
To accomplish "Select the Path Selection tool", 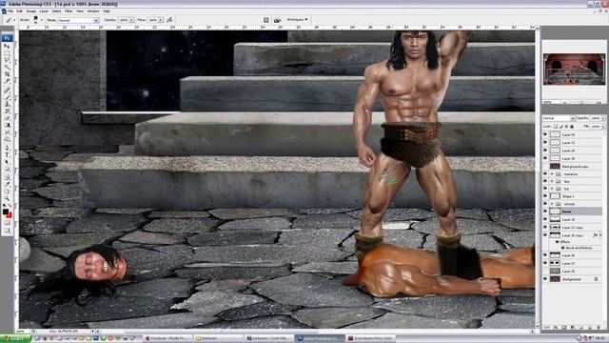I will [x=7, y=162].
